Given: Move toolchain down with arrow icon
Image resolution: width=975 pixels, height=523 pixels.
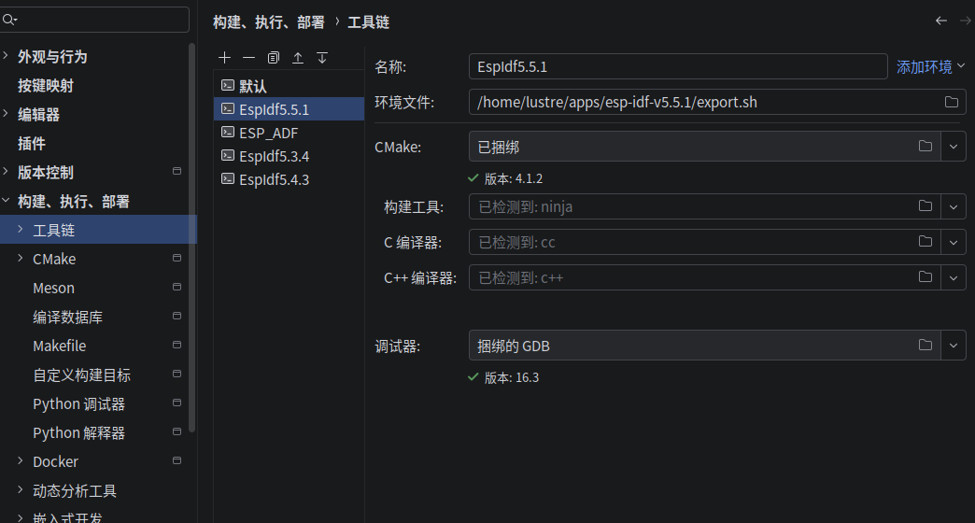Looking at the screenshot, I should 322,58.
